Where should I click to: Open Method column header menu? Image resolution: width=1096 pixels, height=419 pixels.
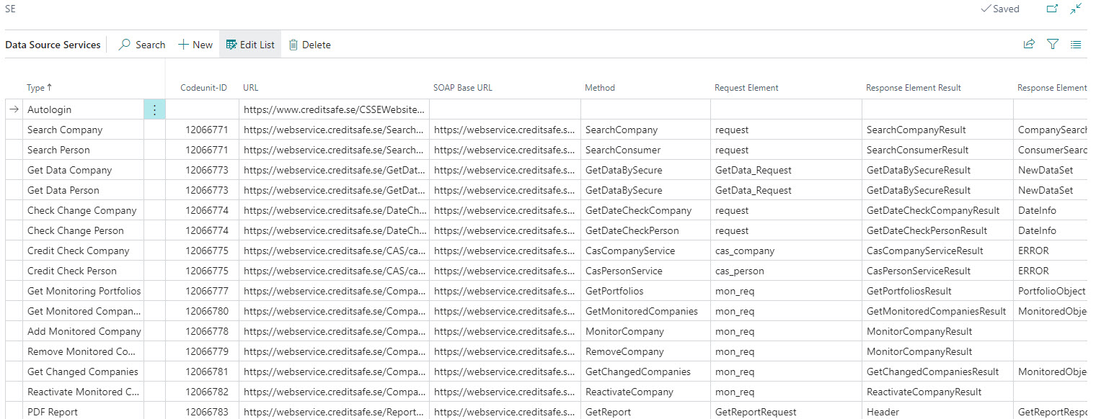[x=600, y=88]
